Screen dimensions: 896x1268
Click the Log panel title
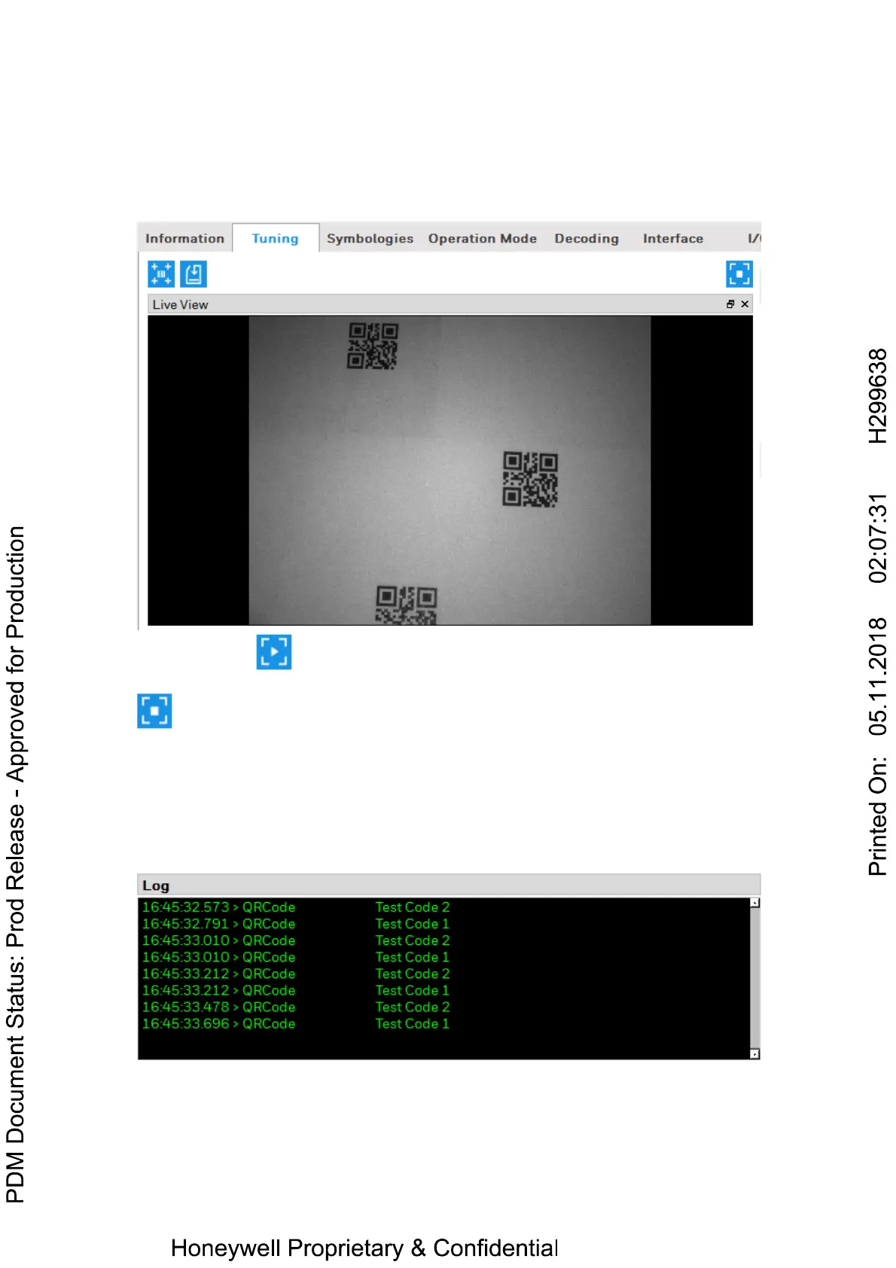pyautogui.click(x=156, y=885)
